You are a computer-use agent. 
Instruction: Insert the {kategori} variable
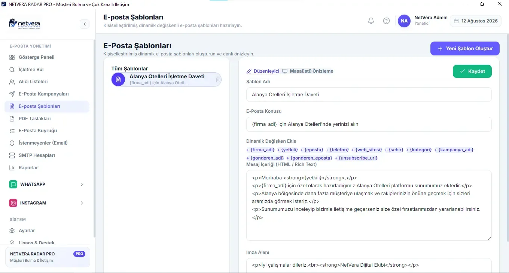pyautogui.click(x=419, y=150)
